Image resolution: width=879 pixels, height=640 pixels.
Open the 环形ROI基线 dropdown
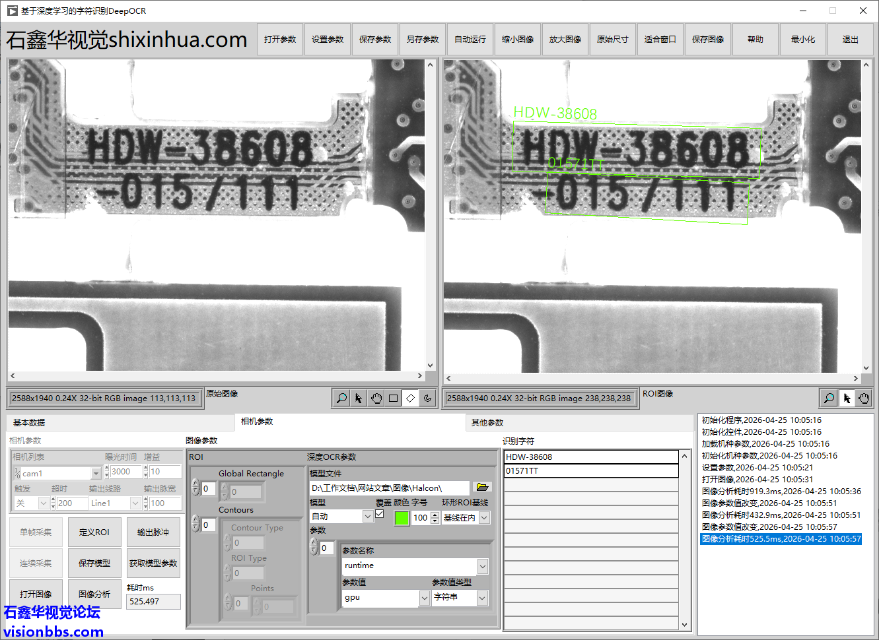pos(484,518)
